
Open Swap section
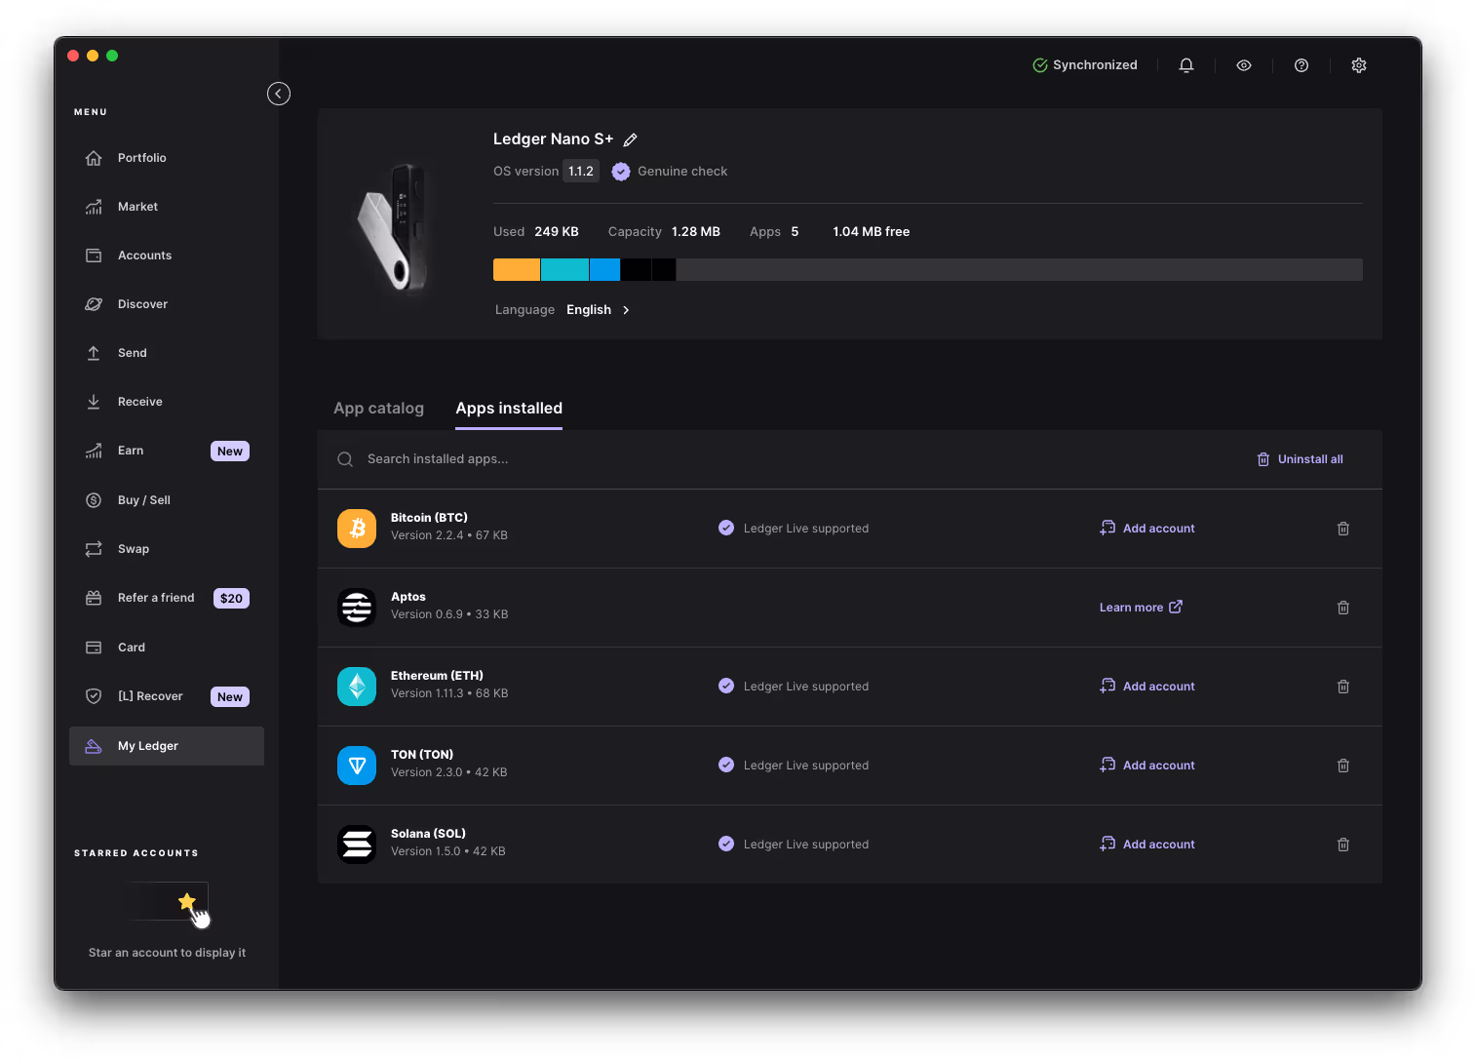tap(167, 549)
